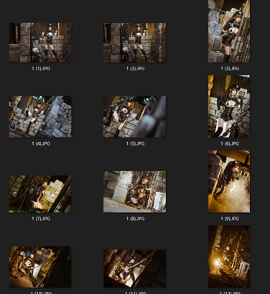Click the file name 1 (2).JPG
The width and height of the screenshot is (270, 294).
click(x=136, y=68)
